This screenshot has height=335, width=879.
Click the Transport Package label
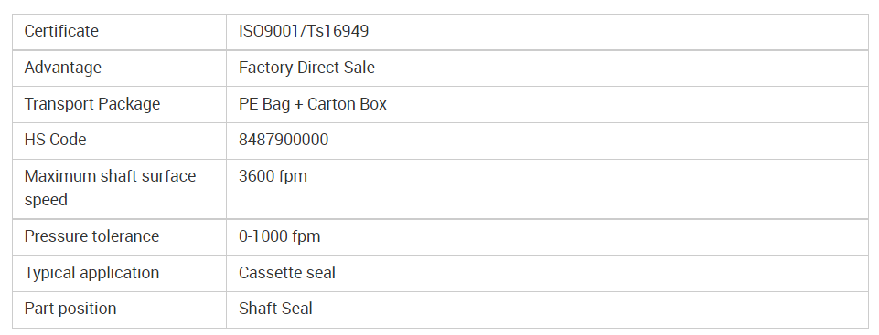92,104
